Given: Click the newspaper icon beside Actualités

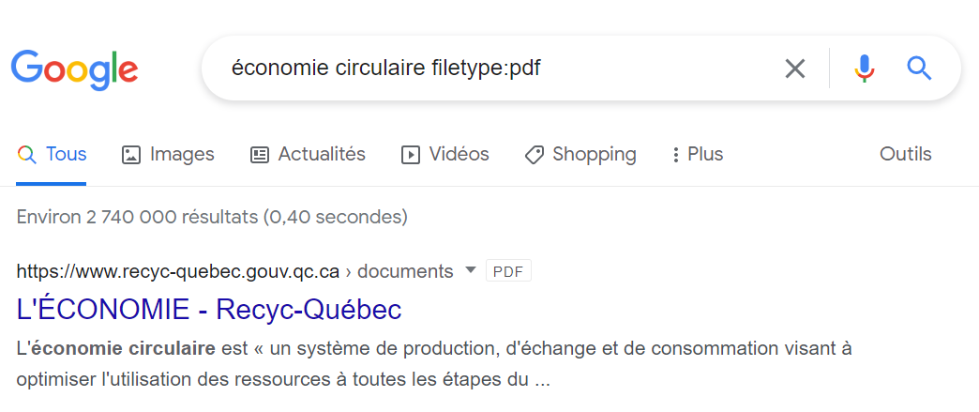Looking at the screenshot, I should pos(260,155).
